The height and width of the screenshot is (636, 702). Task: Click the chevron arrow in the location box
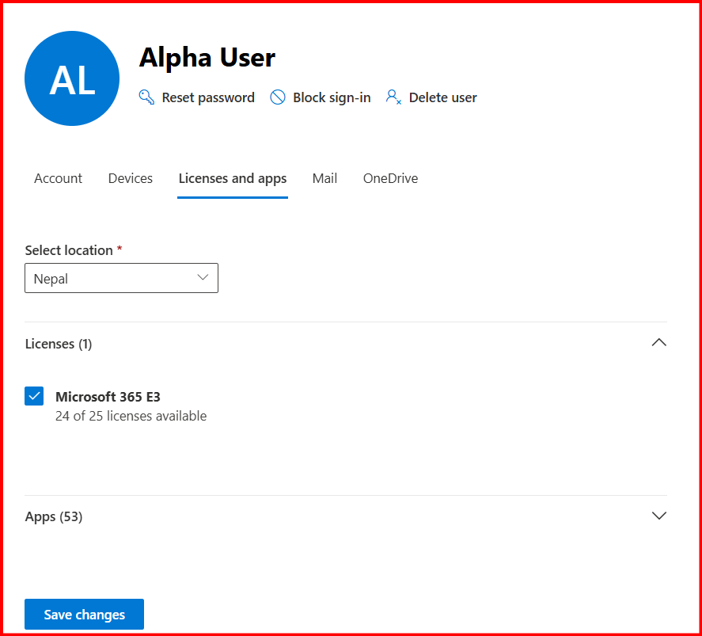[203, 278]
